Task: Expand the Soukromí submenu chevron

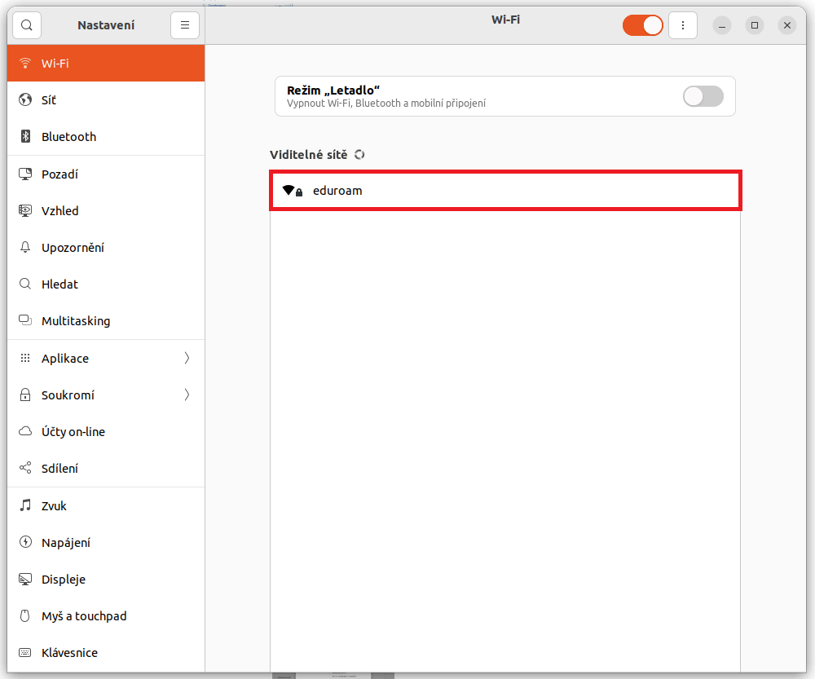Action: (187, 395)
